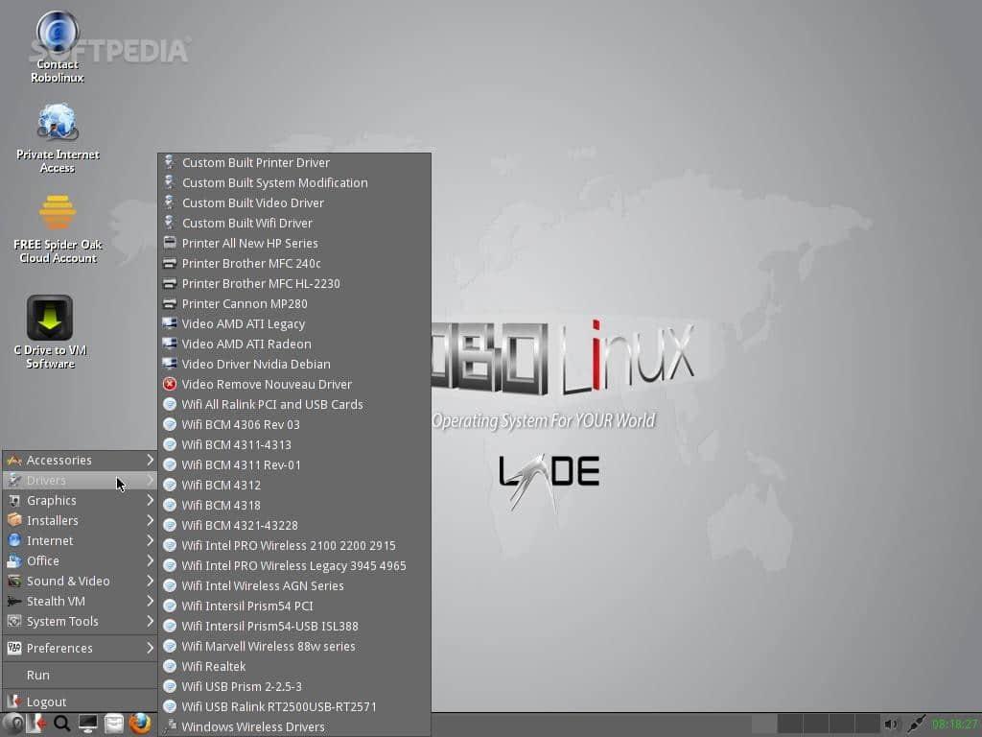Click Run in the main menu
The height and width of the screenshot is (737, 982).
[38, 676]
